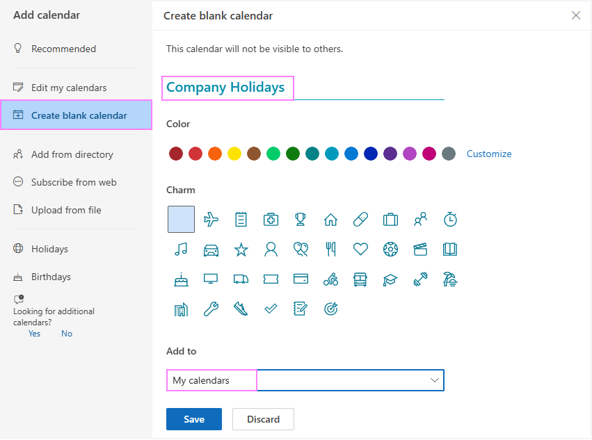Close the Create blank calendar dialog

coord(576,15)
